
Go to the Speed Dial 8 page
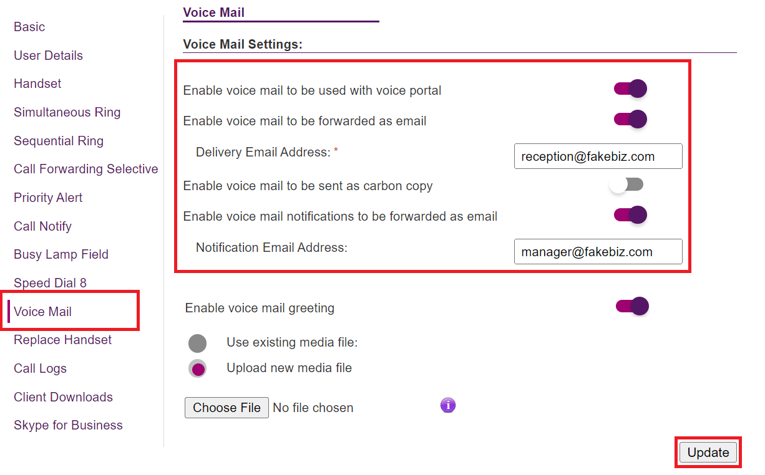(51, 282)
